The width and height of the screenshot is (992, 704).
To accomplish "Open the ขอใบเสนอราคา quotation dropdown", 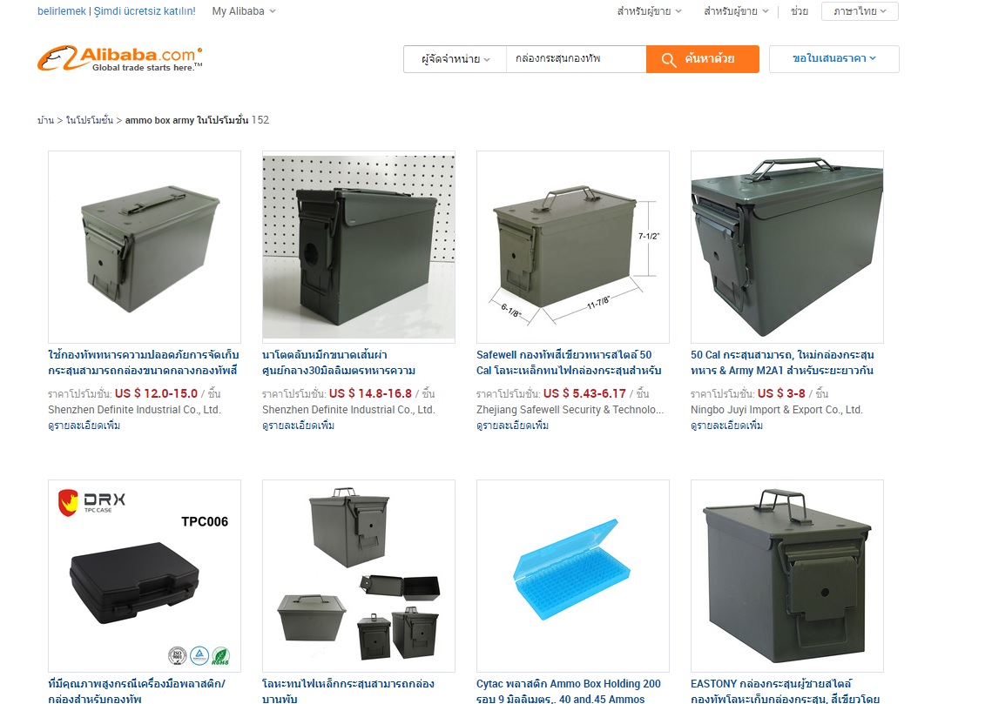I will coord(833,59).
